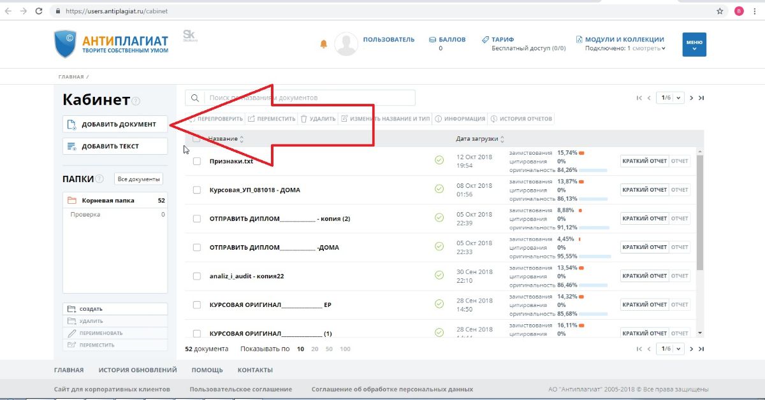Go to first page in top pager
Viewport: 765px width, 400px height.
click(639, 98)
